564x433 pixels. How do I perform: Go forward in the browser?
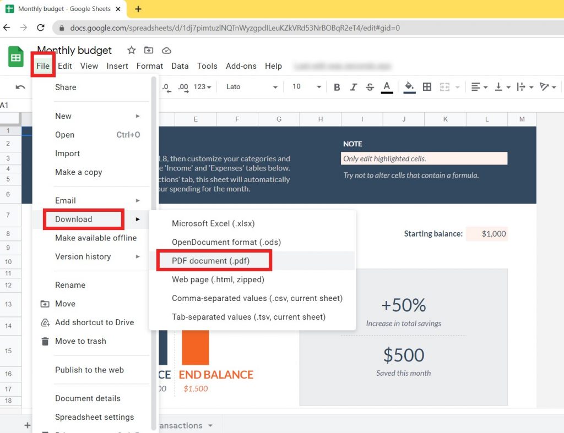(x=23, y=28)
